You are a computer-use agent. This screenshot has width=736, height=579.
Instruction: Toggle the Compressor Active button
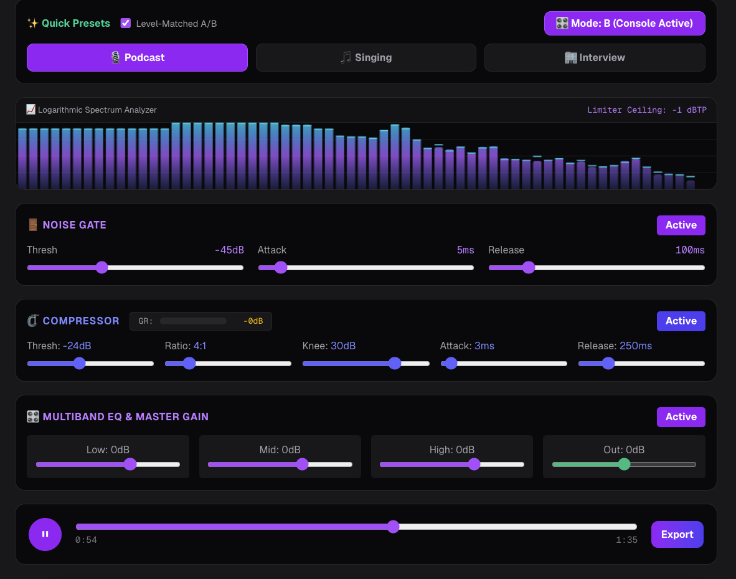point(681,321)
